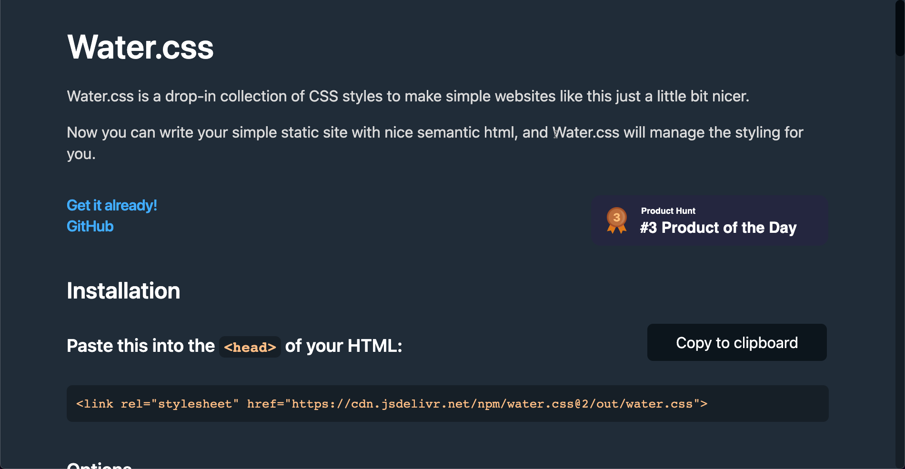Select the <head> inline code tag
905x469 pixels.
pos(250,347)
